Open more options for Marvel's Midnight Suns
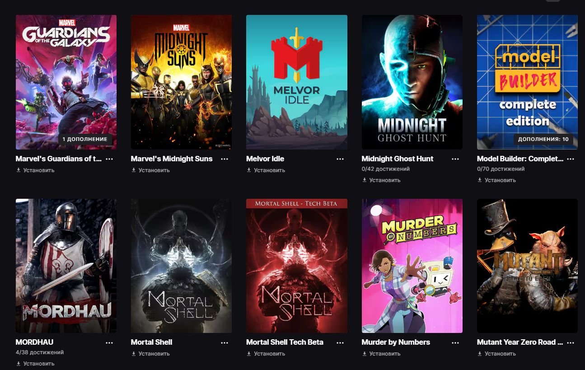The width and height of the screenshot is (585, 370). (225, 159)
